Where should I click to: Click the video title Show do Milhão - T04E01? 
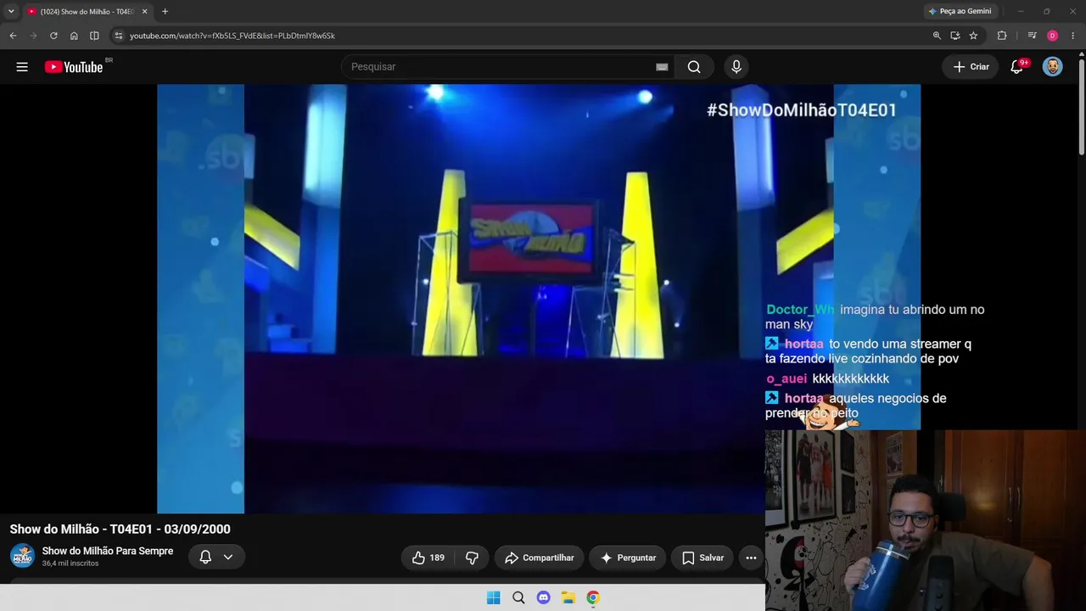coord(120,530)
